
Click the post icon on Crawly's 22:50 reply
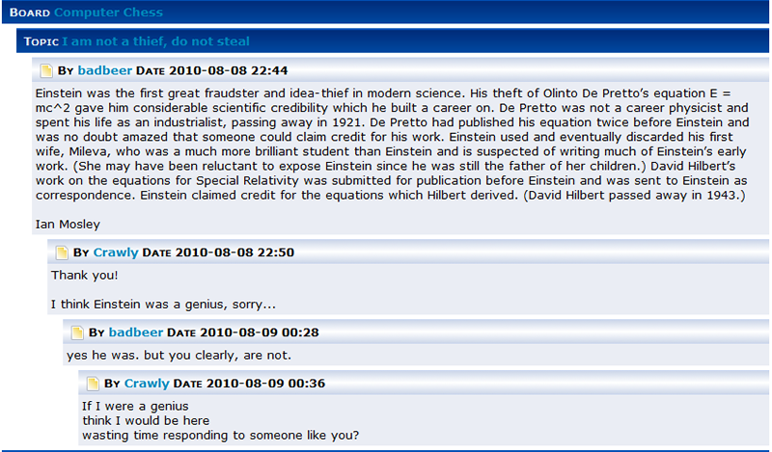point(62,253)
